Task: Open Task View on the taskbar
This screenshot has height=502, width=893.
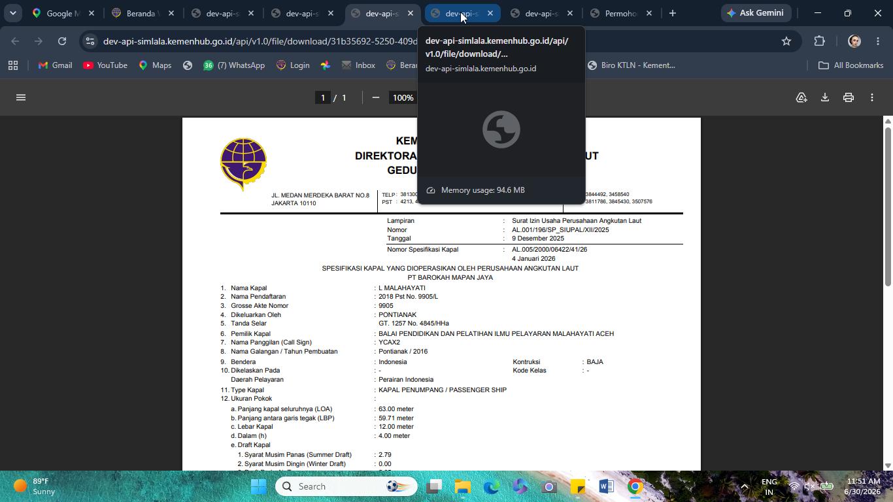Action: click(434, 486)
